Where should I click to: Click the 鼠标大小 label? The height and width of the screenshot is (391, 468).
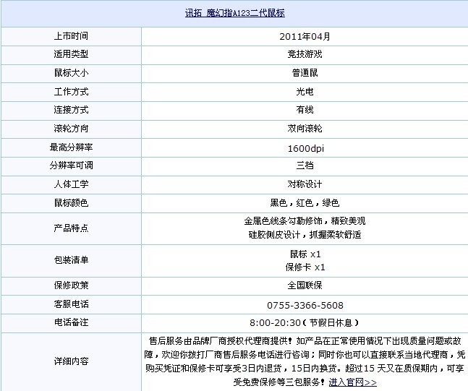coord(71,73)
